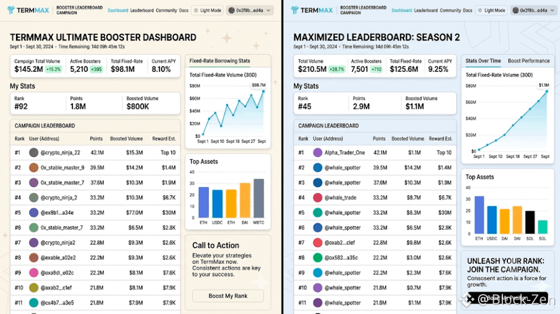Open the Dashboard tab in the left header
Screen dimensions: 560x314
tap(118, 10)
